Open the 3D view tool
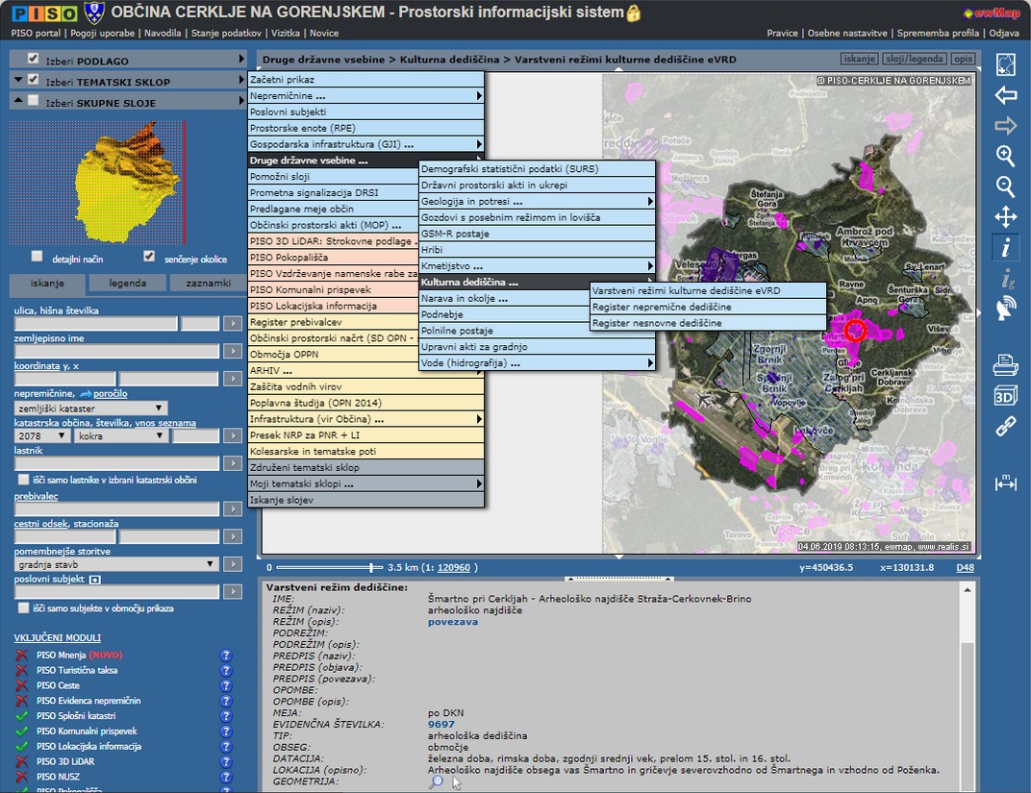Image resolution: width=1031 pixels, height=793 pixels. click(1005, 396)
